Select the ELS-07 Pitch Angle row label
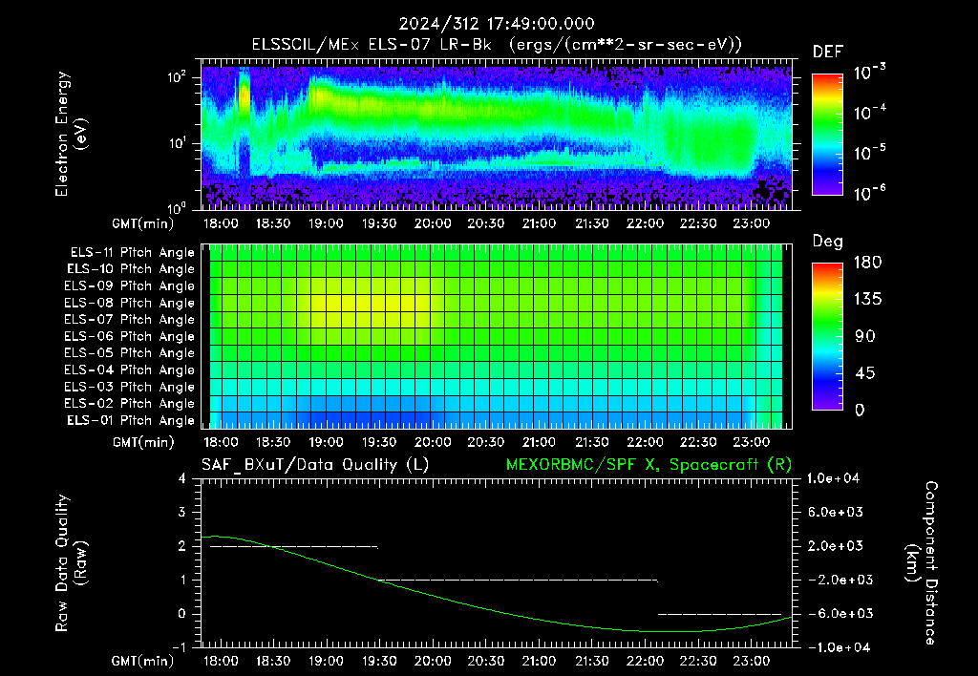978x676 pixels. tap(130, 320)
